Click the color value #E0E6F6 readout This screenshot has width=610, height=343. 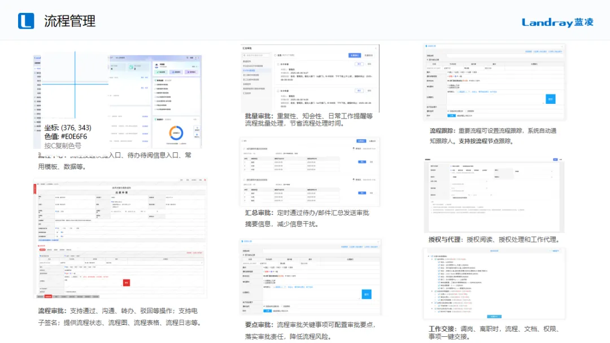click(x=66, y=137)
